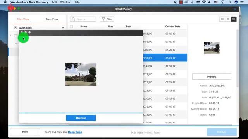This screenshot has width=248, height=139.
Task: Open the Window menu
Action: point(65,2)
